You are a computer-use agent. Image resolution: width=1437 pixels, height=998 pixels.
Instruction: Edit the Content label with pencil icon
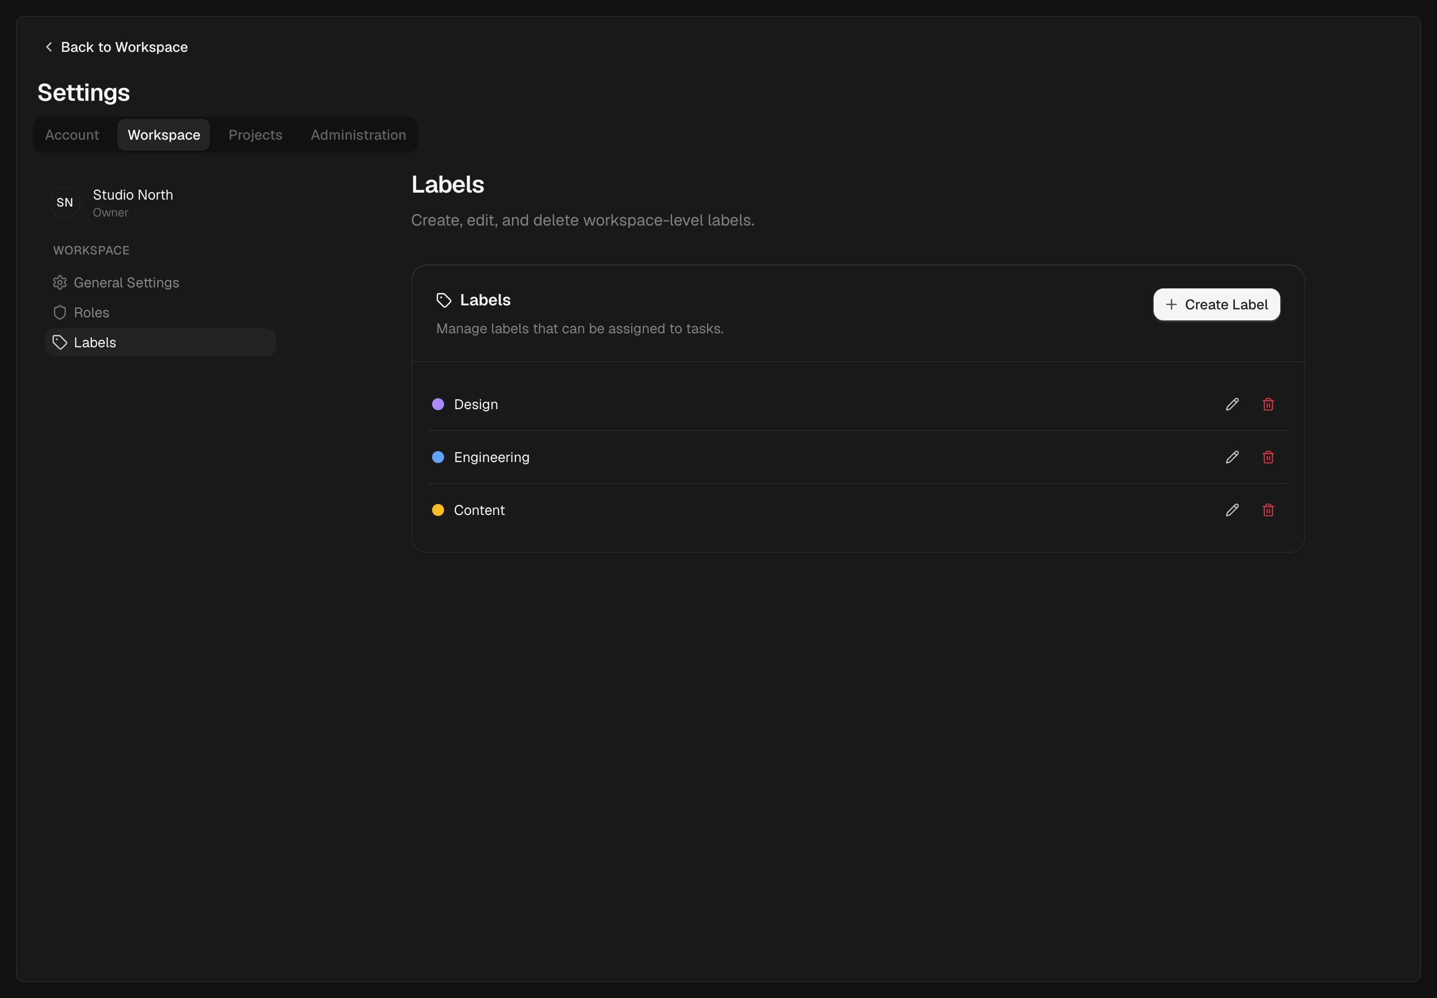coord(1232,510)
